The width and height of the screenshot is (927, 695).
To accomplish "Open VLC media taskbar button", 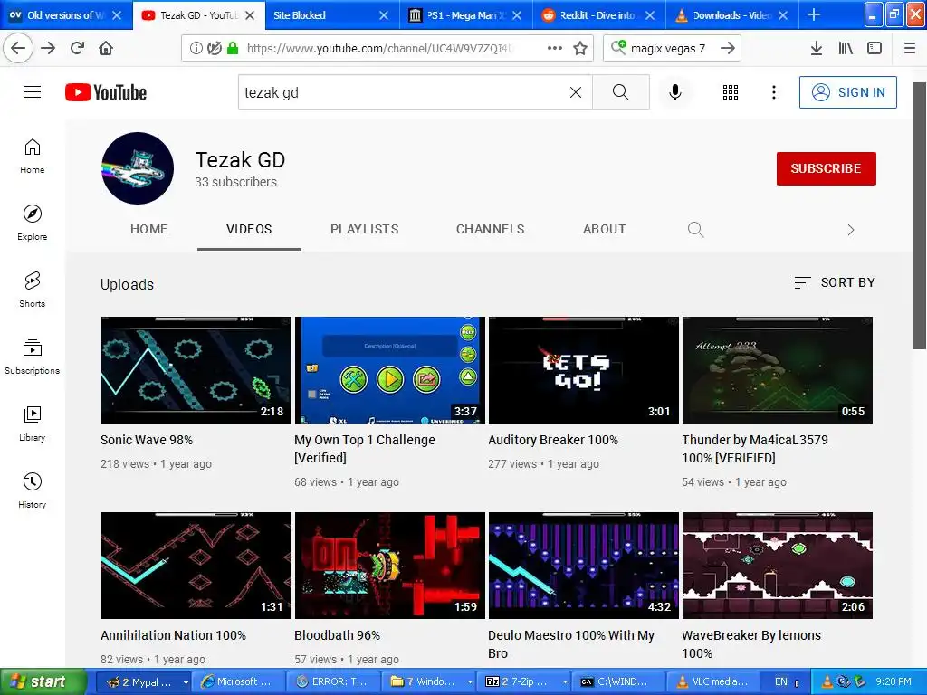I will (712, 682).
